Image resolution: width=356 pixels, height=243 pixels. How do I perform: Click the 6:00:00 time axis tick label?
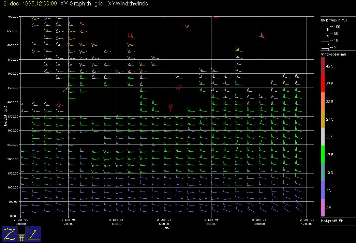(x=164, y=224)
